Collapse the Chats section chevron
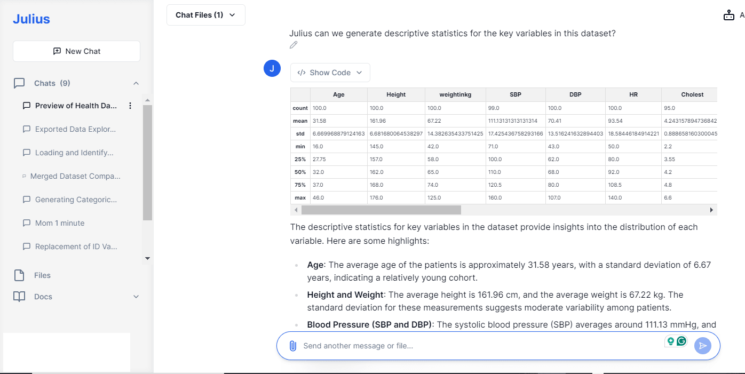The height and width of the screenshot is (374, 745). click(x=136, y=83)
